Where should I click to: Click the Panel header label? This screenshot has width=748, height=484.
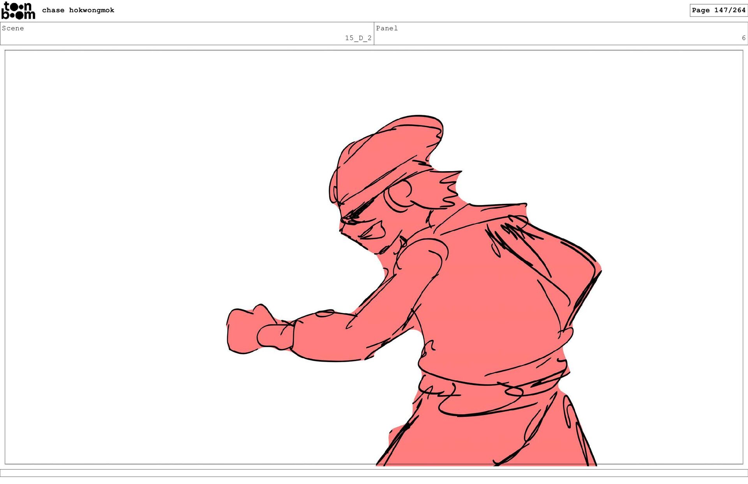386,28
